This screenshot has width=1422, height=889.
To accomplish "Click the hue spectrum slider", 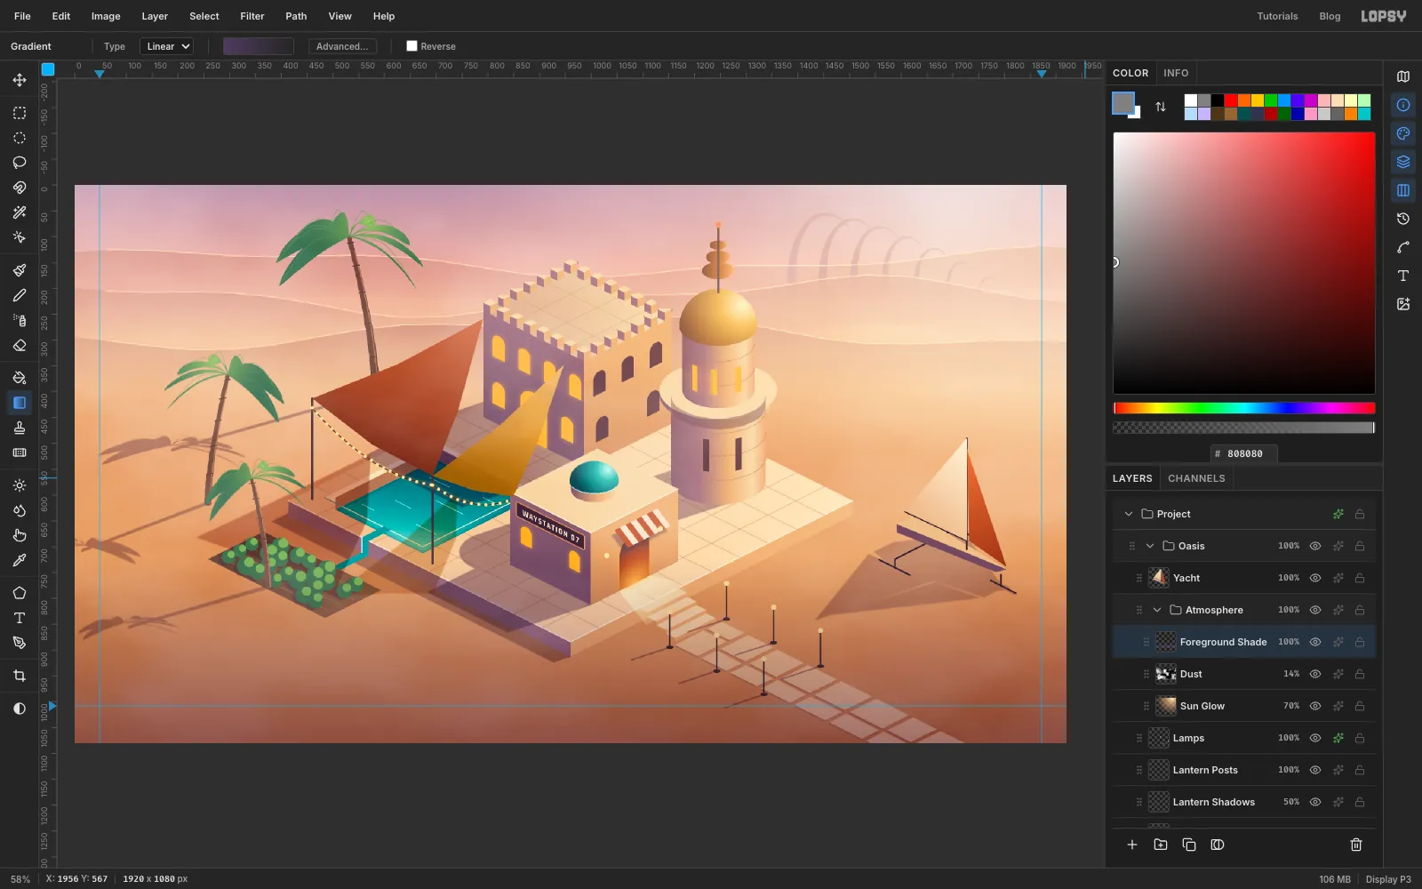I will point(1244,408).
